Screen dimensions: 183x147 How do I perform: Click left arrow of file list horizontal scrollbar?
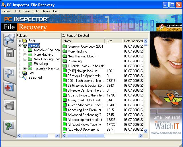[x=64, y=136]
